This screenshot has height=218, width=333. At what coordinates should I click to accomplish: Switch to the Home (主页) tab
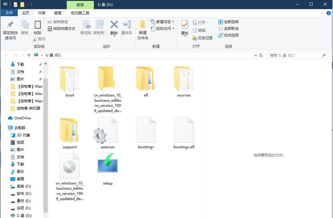click(25, 13)
